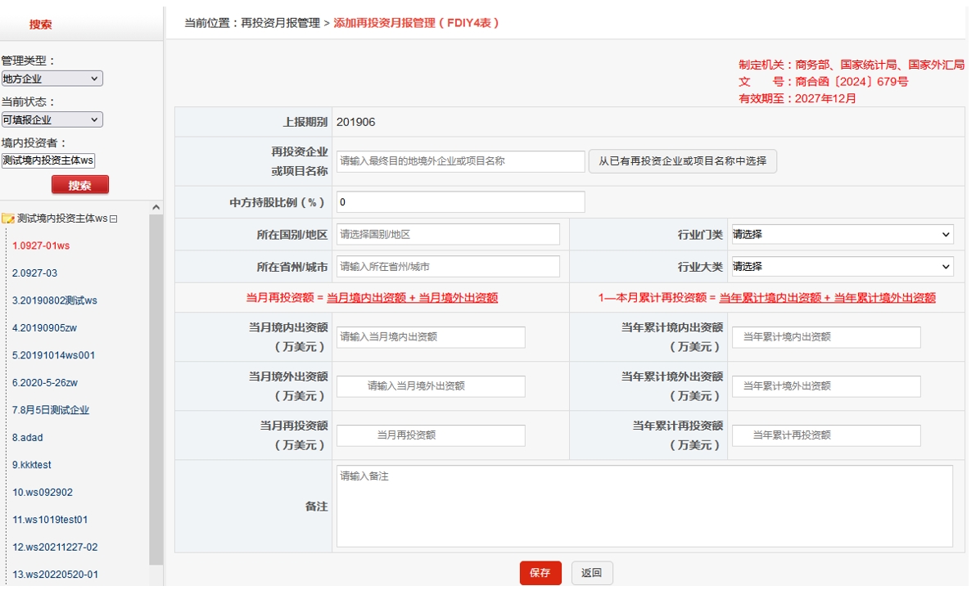Open the 行业大类 dropdown
976x595 pixels.
[843, 266]
